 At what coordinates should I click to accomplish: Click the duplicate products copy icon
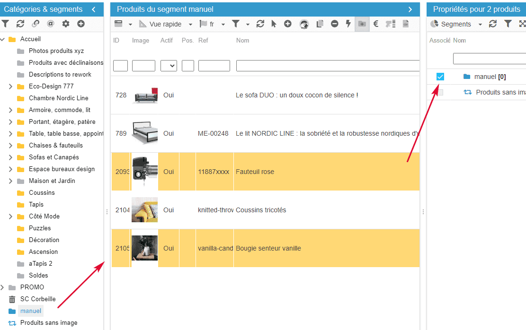(x=320, y=24)
